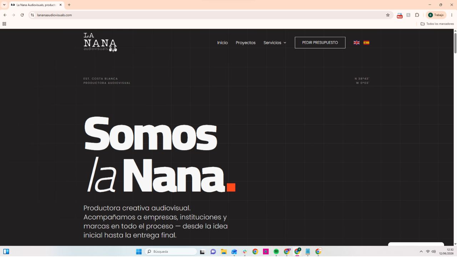Open a new browser tab
457x257 pixels.
point(69,5)
